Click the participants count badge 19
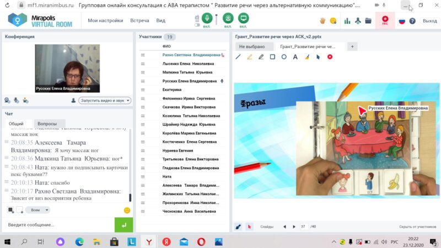The height and width of the screenshot is (248, 441). [170, 37]
